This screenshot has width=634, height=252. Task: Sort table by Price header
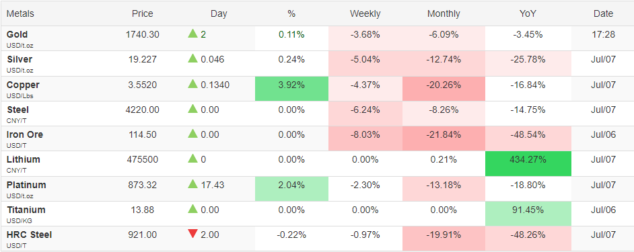coord(142,13)
